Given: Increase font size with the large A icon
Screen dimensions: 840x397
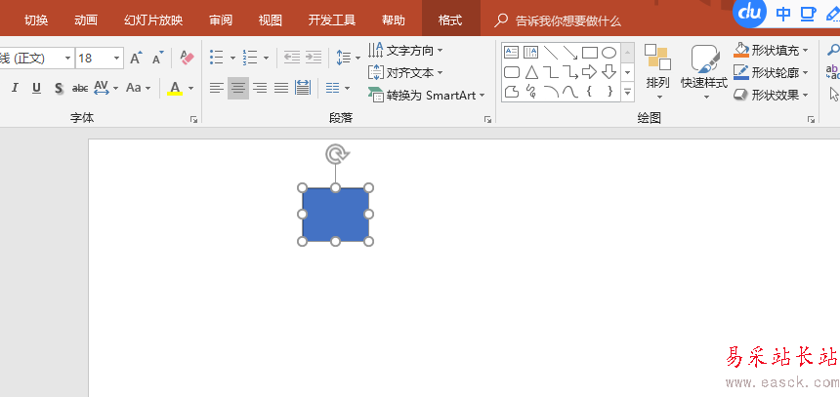Looking at the screenshot, I should [137, 58].
